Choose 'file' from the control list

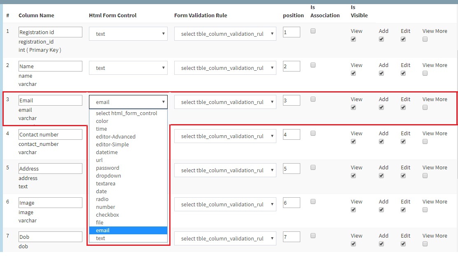tap(100, 222)
